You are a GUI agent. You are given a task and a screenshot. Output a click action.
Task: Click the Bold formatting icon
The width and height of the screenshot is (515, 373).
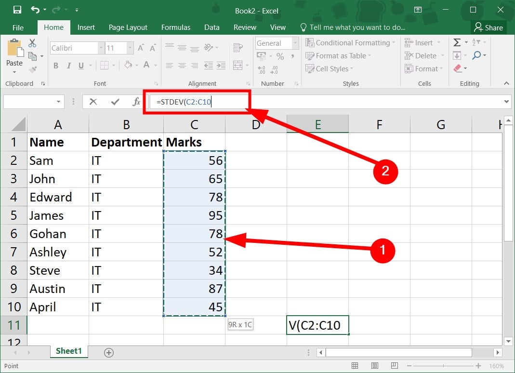coord(55,65)
